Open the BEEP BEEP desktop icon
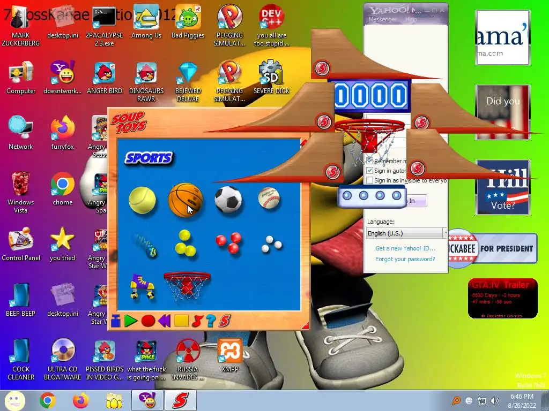 click(21, 300)
